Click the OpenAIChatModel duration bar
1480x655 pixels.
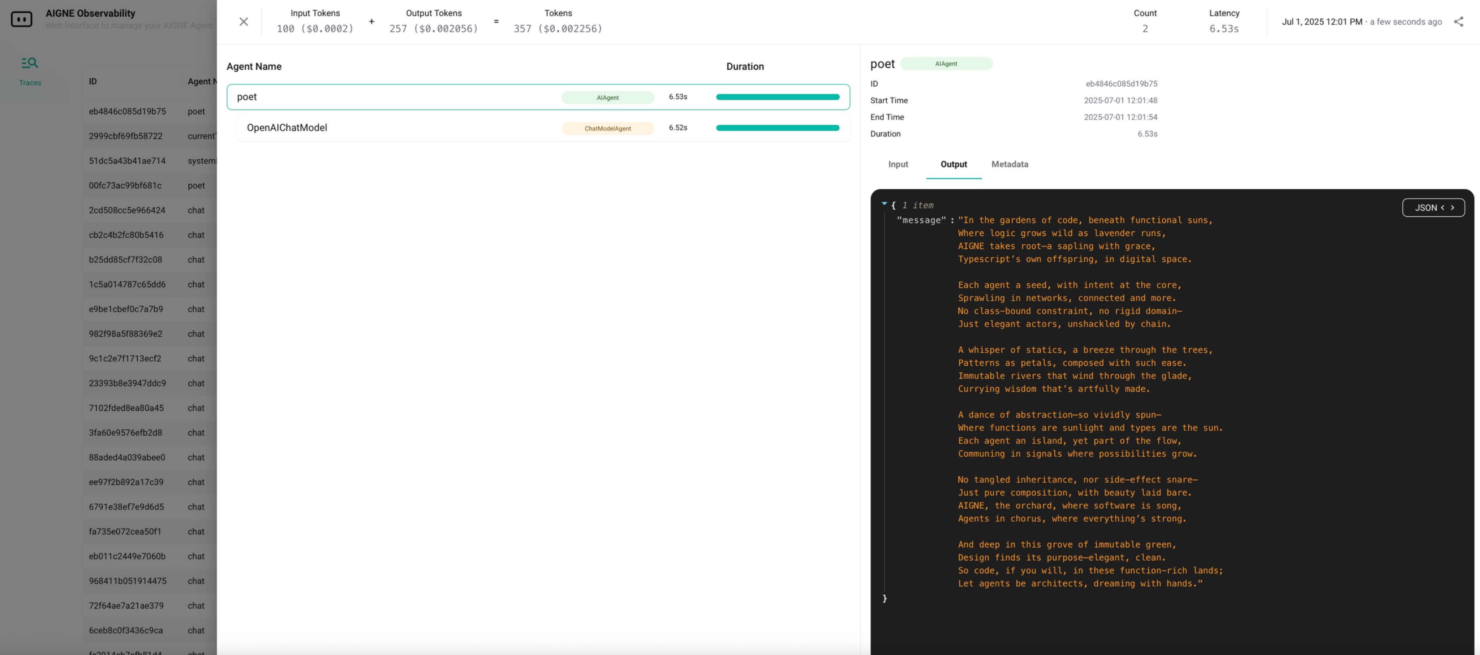coord(777,128)
